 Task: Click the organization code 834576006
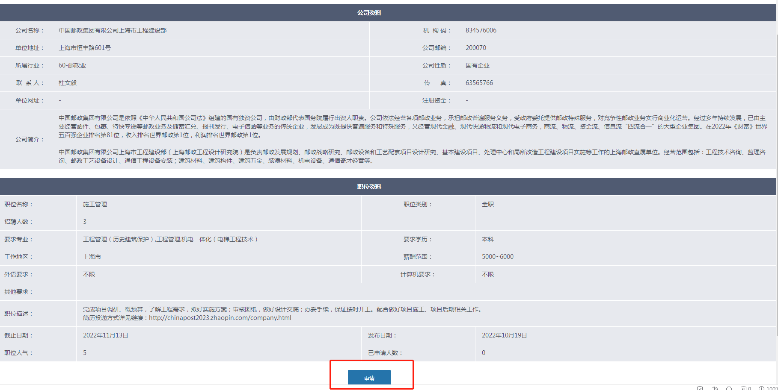[481, 30]
